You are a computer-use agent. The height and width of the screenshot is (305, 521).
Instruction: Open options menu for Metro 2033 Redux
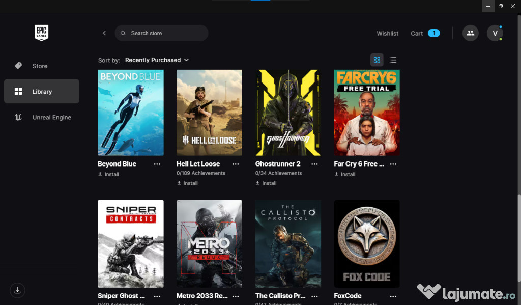236,296
